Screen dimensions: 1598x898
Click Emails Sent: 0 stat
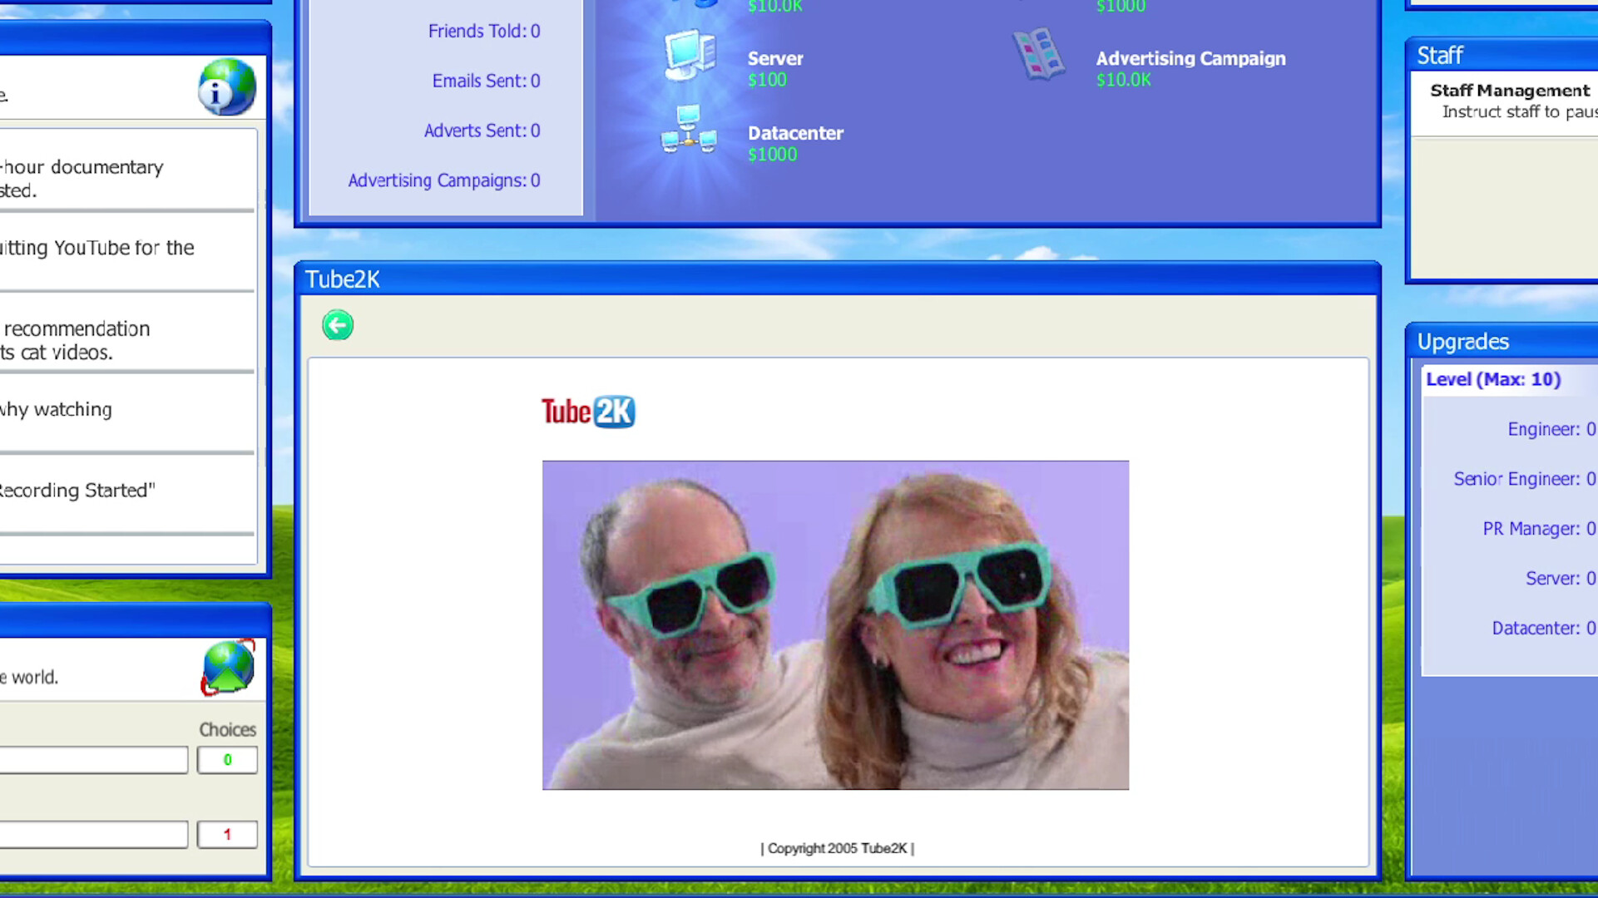[486, 81]
